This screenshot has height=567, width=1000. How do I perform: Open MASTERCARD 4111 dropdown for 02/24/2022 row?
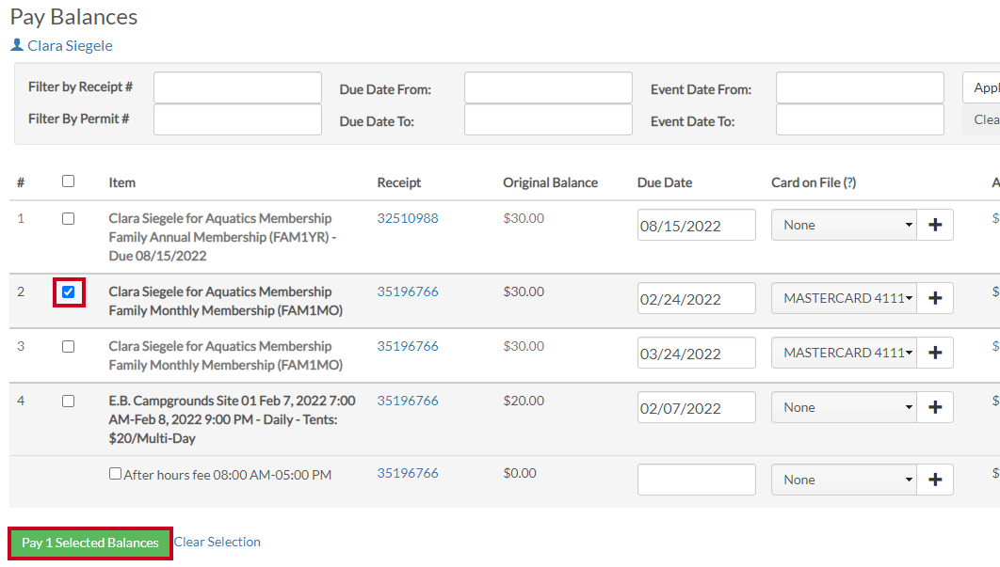(845, 298)
